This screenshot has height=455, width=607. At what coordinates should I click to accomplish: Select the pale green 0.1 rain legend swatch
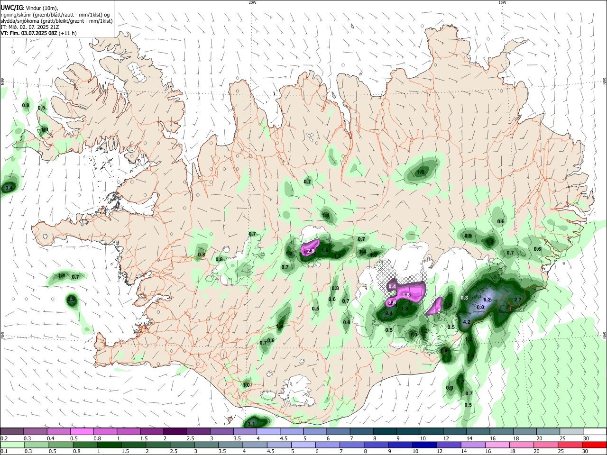(12, 445)
